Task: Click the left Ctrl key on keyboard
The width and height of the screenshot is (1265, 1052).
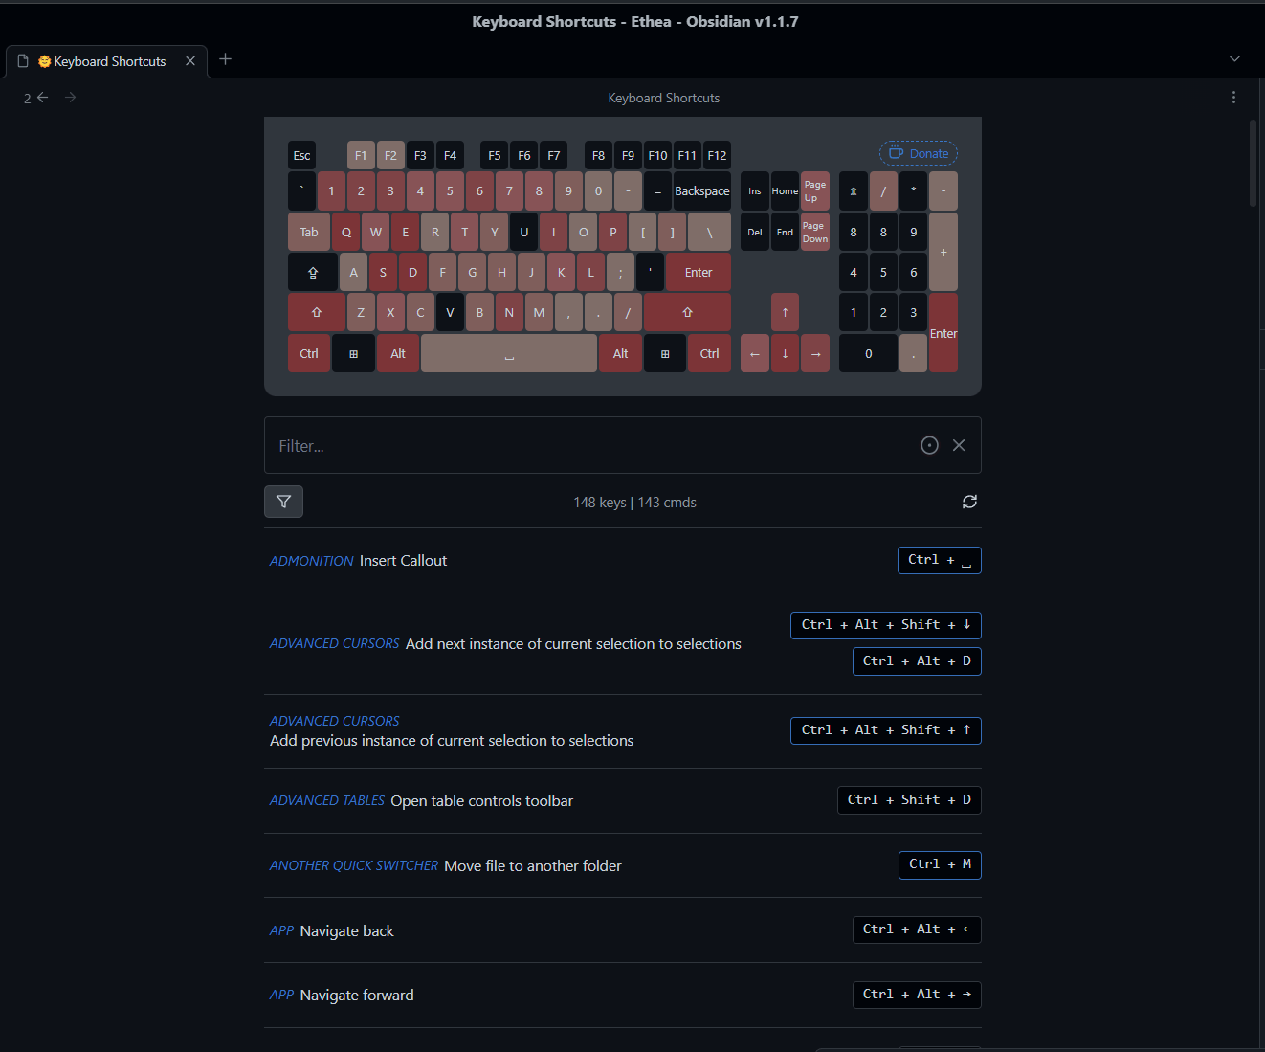Action: click(x=309, y=353)
